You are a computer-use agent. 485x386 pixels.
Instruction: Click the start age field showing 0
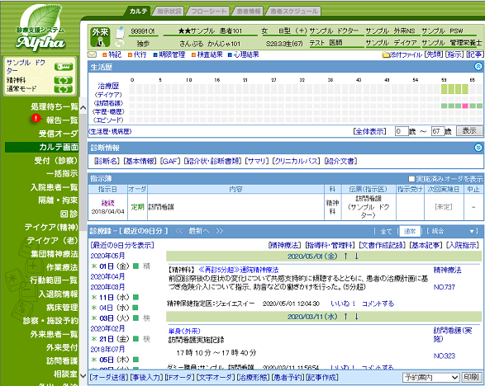tap(402, 131)
